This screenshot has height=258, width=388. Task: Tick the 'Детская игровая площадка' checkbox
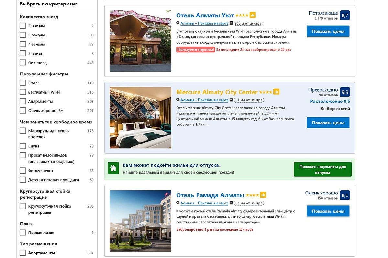click(23, 180)
